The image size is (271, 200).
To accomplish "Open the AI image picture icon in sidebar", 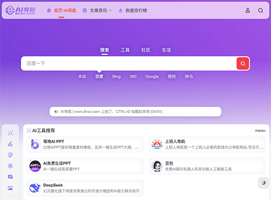I will (10, 188).
